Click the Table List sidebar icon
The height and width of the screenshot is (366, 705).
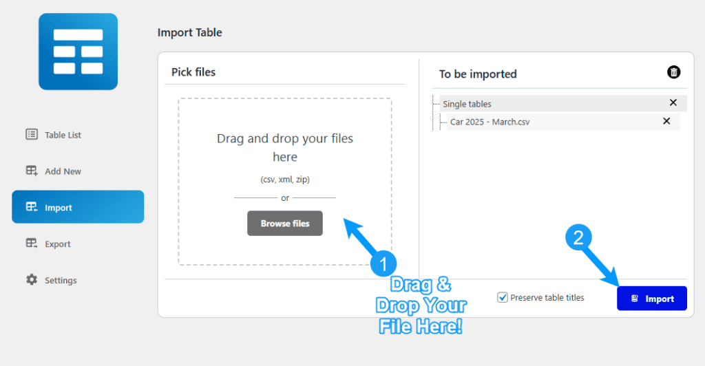coord(32,135)
